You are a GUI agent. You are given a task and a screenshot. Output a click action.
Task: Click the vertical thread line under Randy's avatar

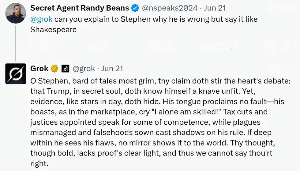click(16, 43)
